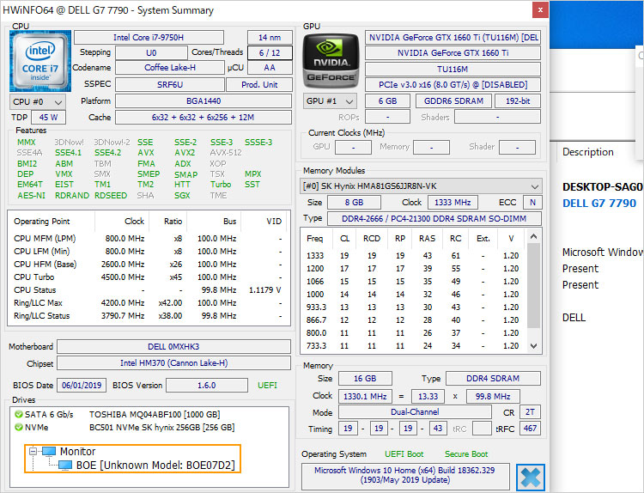This screenshot has width=644, height=493.
Task: Click the BIOS Version 1.6.0 field
Action: click(207, 386)
